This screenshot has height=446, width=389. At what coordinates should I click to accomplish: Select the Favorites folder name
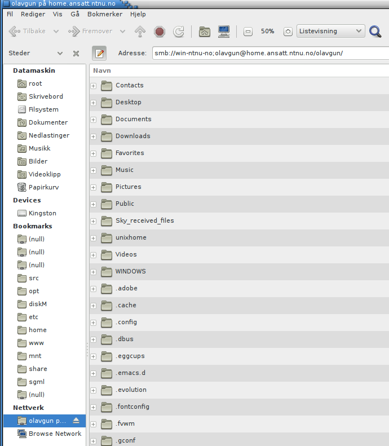click(x=130, y=153)
